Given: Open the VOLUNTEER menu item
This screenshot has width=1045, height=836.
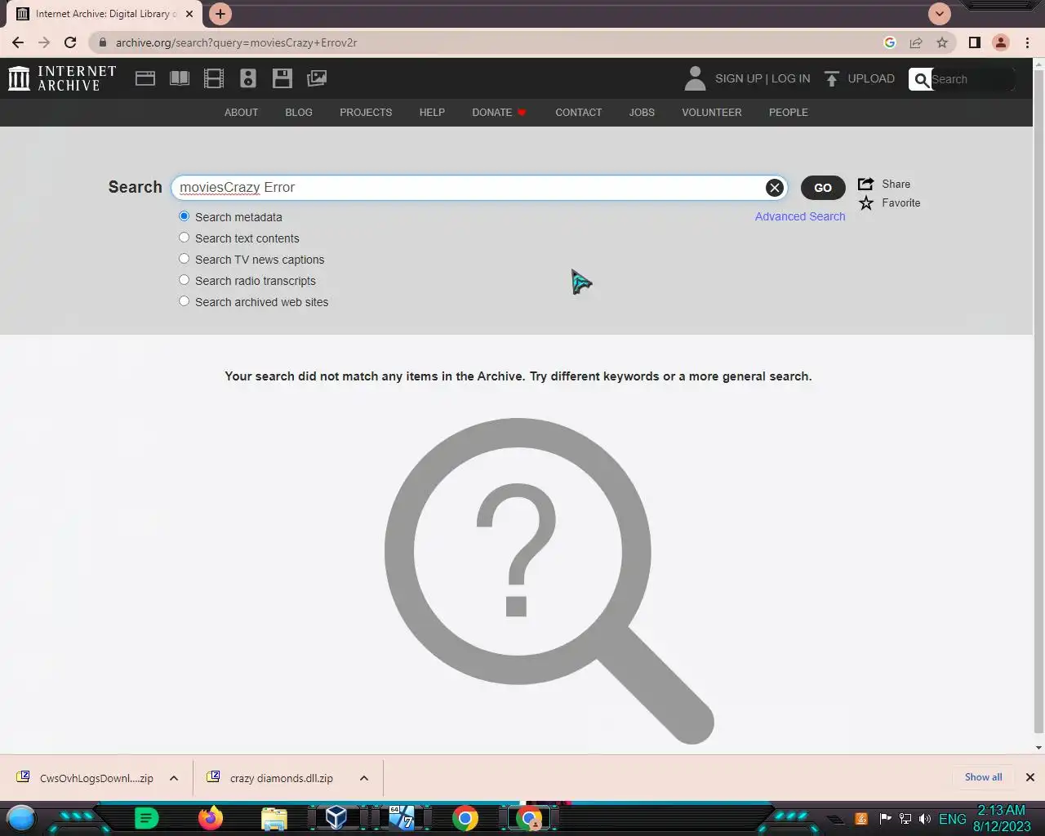Looking at the screenshot, I should click(712, 113).
